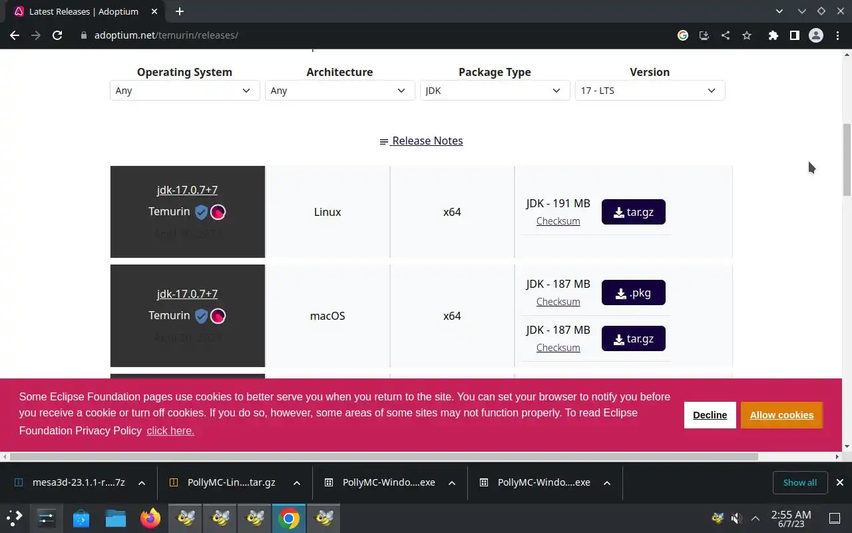The width and height of the screenshot is (852, 533).
Task: Open the Google icon in address bar
Action: coord(683,35)
